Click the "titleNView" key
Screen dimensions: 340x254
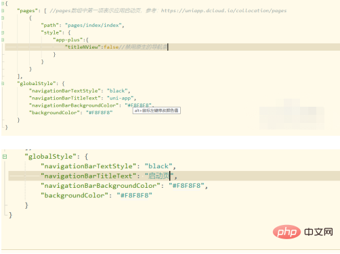coord(83,47)
